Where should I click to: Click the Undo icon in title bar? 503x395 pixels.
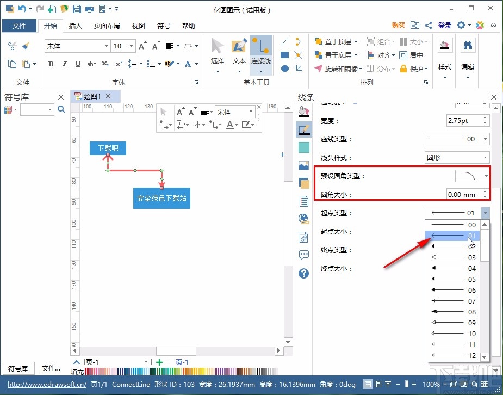point(22,9)
